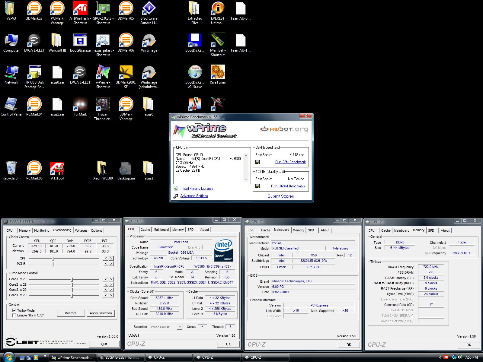Open the Recycle Bin
This screenshot has height=362, width=483.
pyautogui.click(x=11, y=170)
